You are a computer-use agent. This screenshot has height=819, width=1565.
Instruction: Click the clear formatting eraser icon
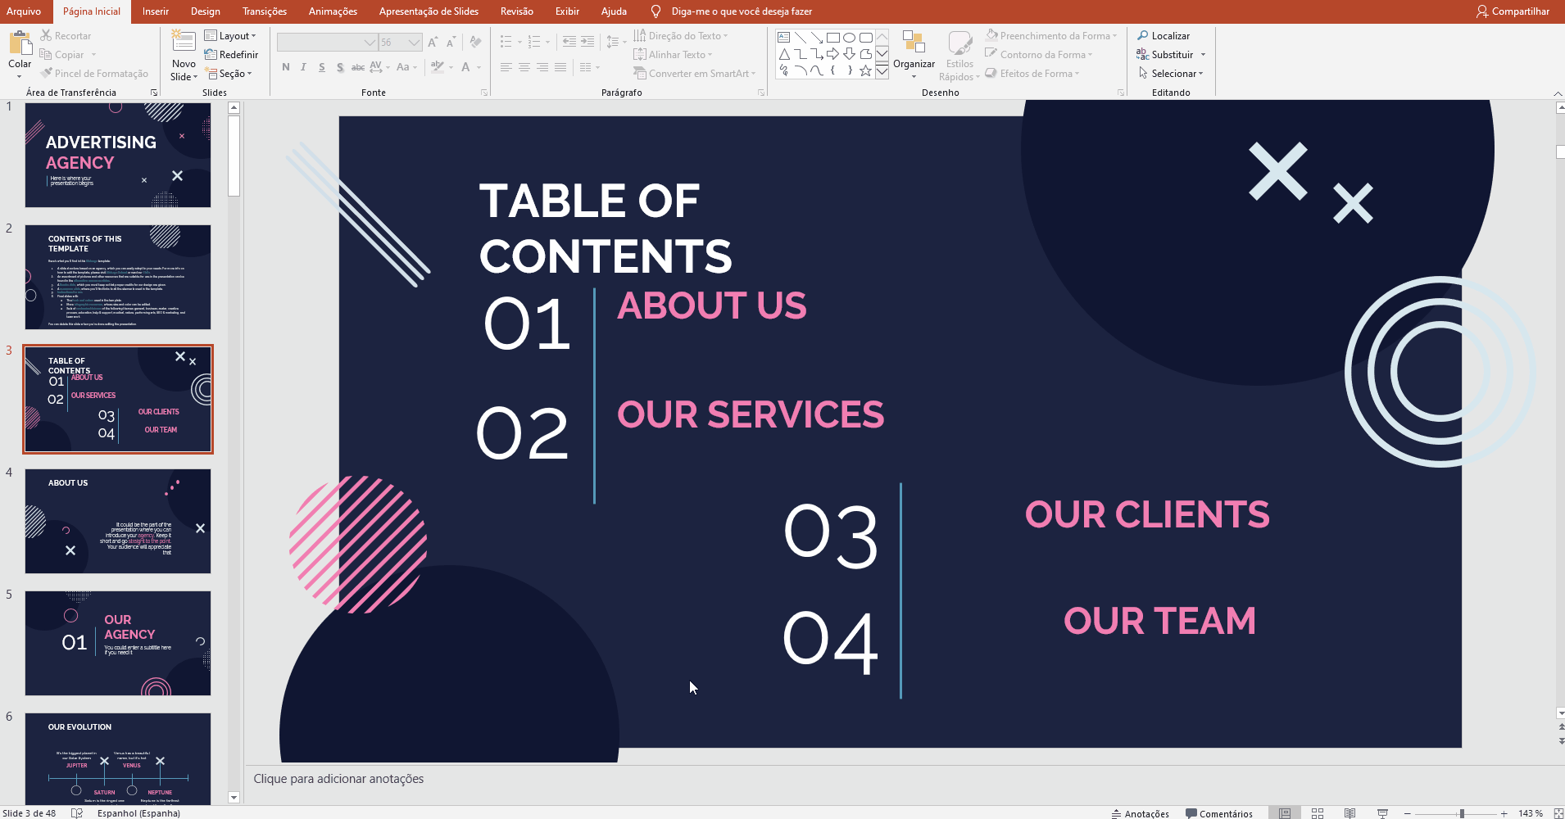pyautogui.click(x=476, y=42)
